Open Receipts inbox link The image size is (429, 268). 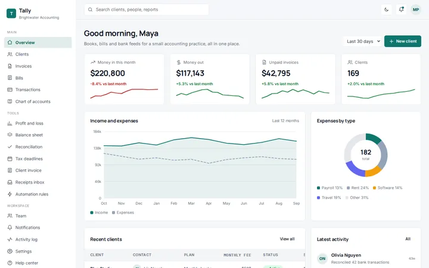coord(38,182)
